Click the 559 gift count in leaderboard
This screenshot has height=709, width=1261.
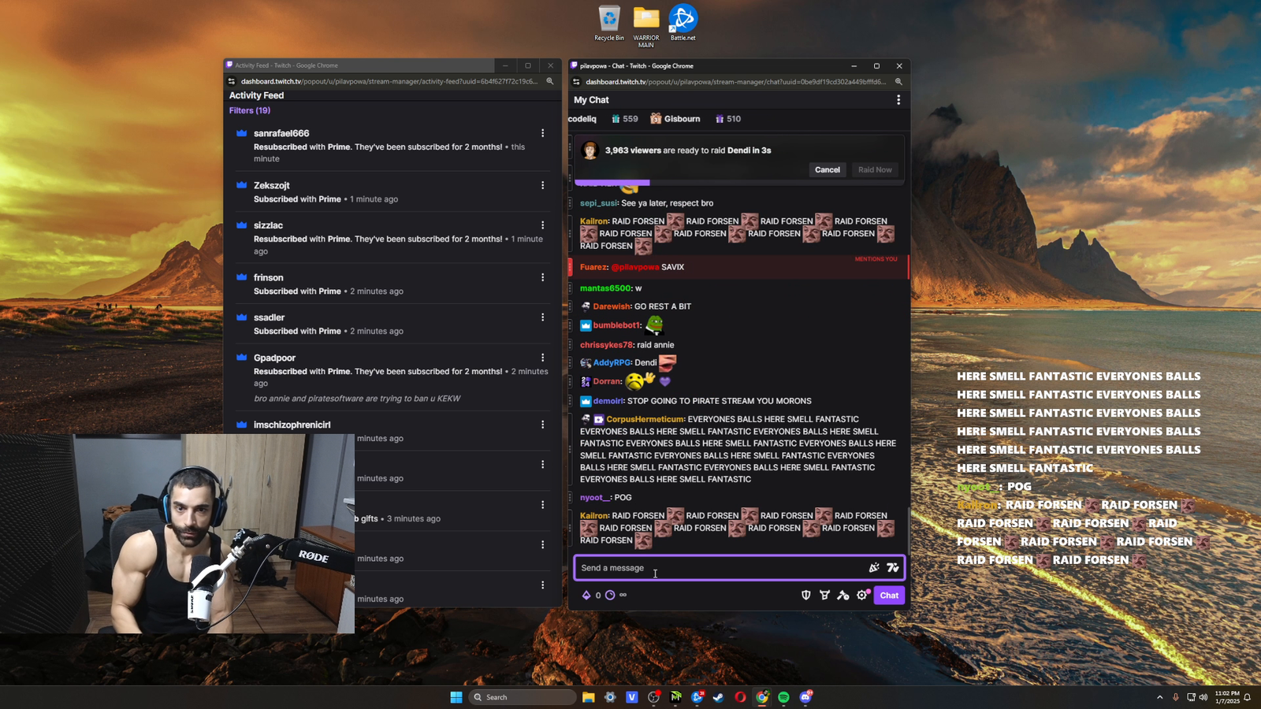624,119
